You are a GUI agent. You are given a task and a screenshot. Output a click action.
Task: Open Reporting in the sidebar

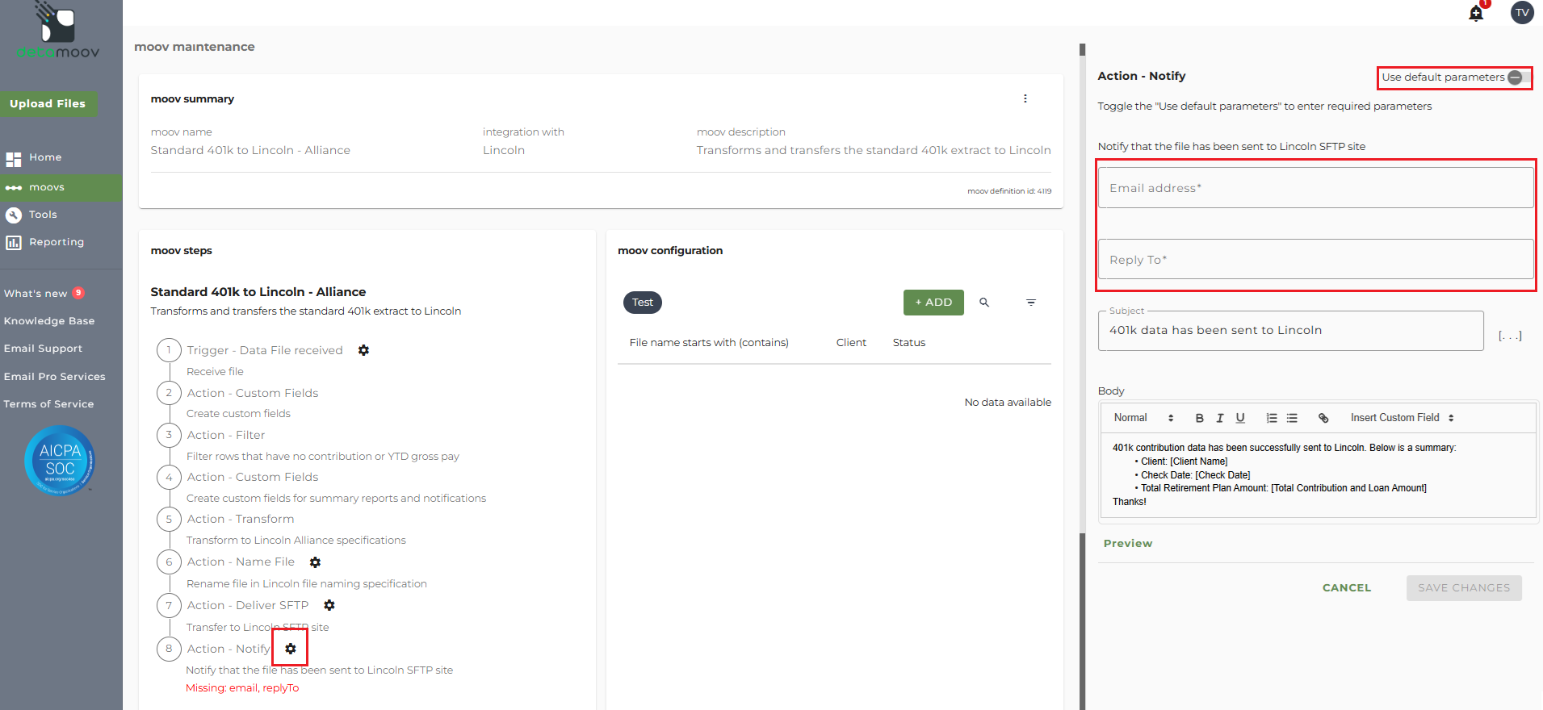57,242
